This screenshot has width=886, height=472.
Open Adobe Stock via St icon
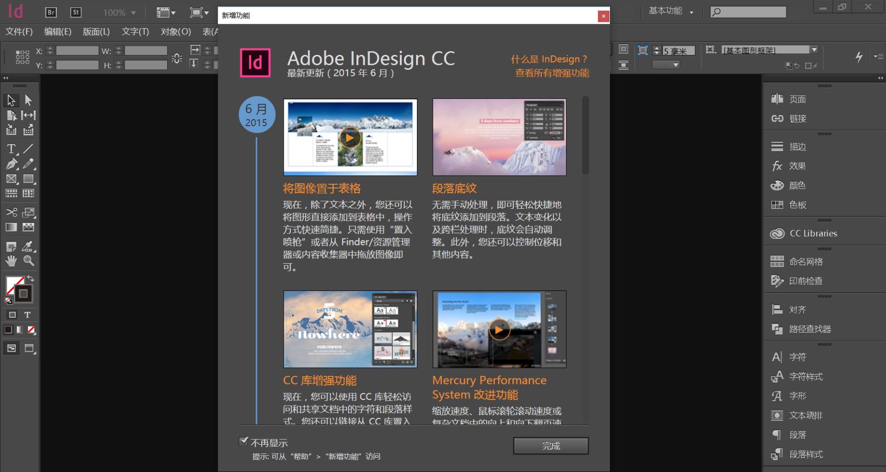76,12
